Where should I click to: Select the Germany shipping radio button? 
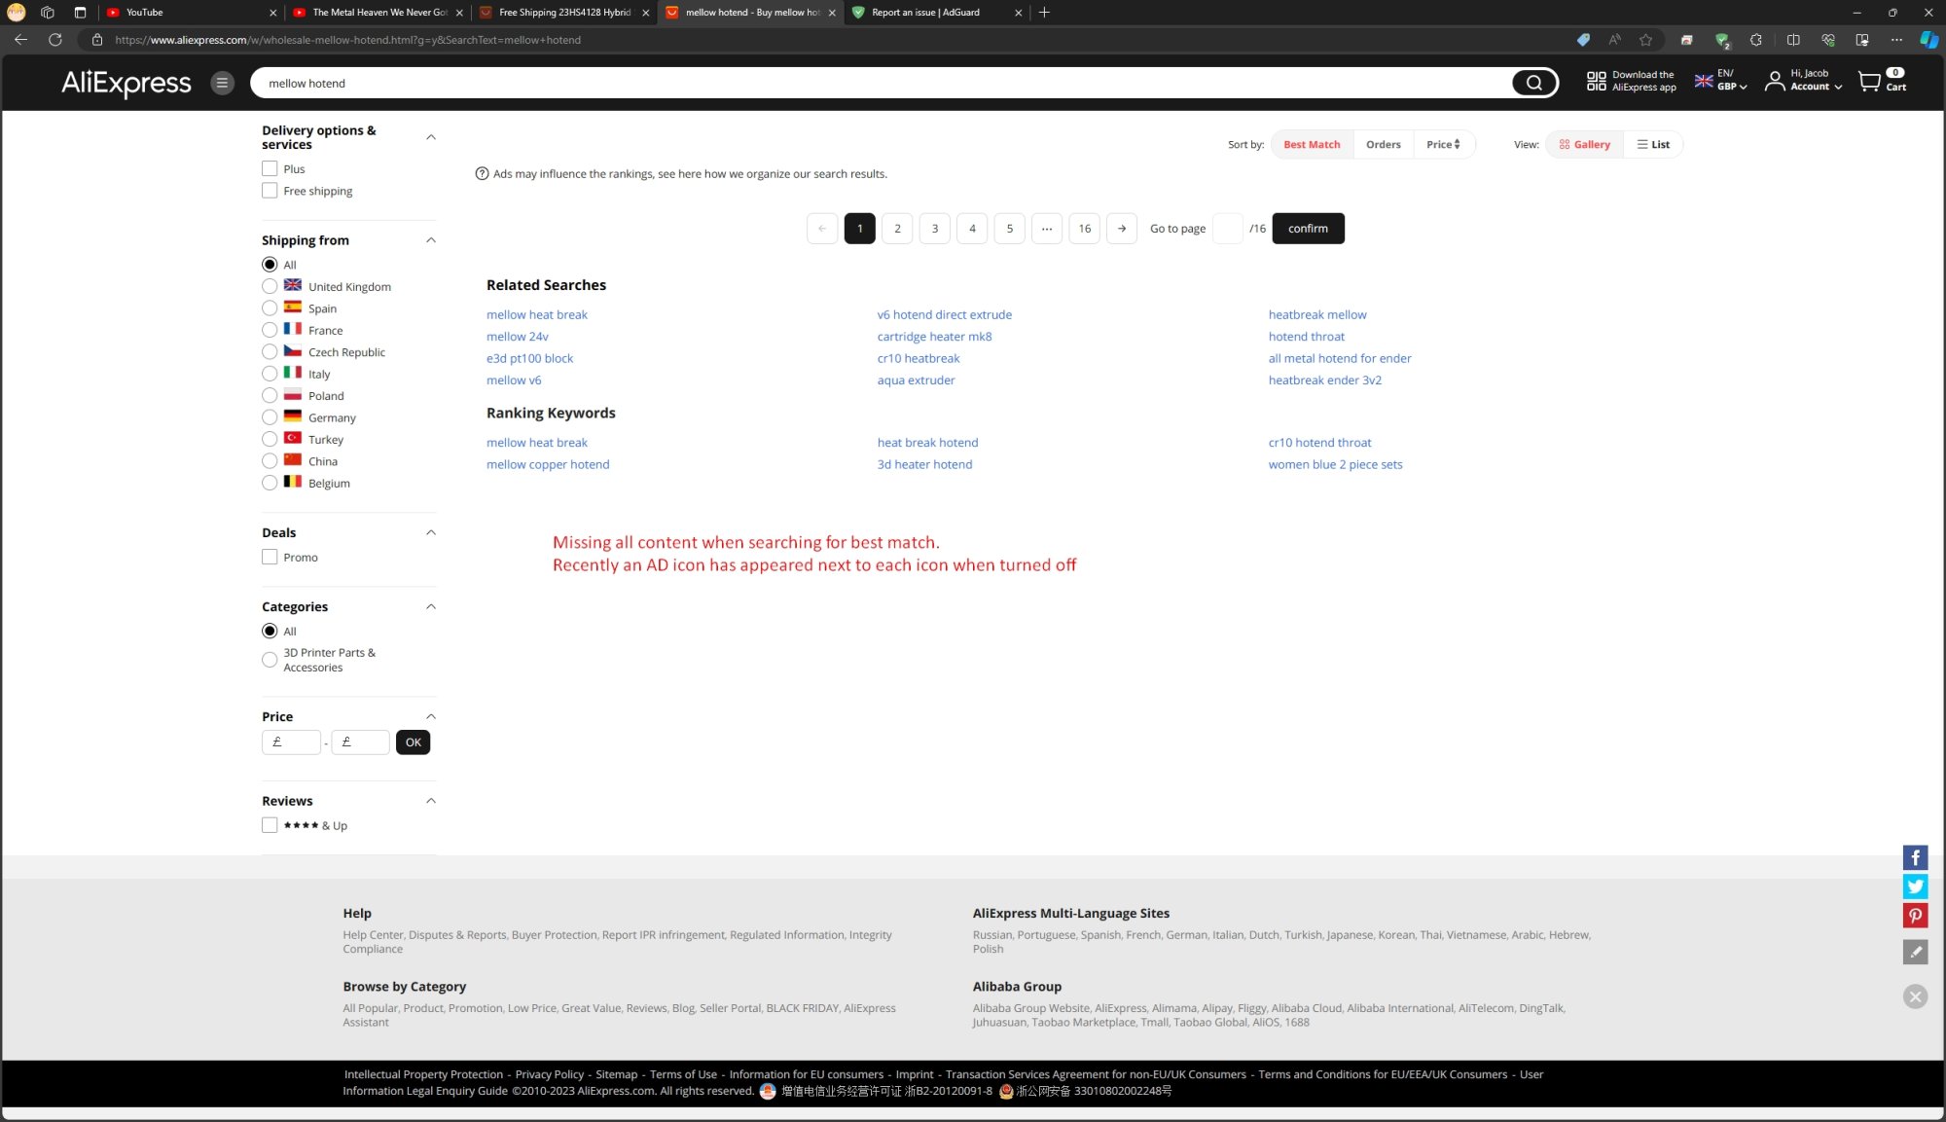(x=270, y=417)
